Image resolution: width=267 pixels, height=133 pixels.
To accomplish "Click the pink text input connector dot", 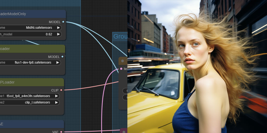I will (x=121, y=69).
